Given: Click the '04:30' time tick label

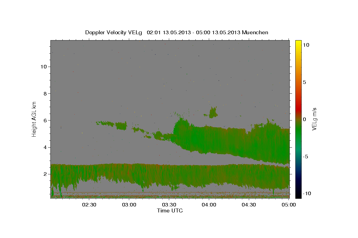Looking at the screenshot, I should click(249, 205).
